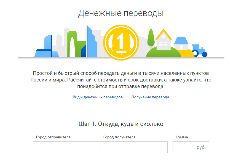Click the Сумма label text
Viewport: 244px width, 166px height.
coord(182,137)
